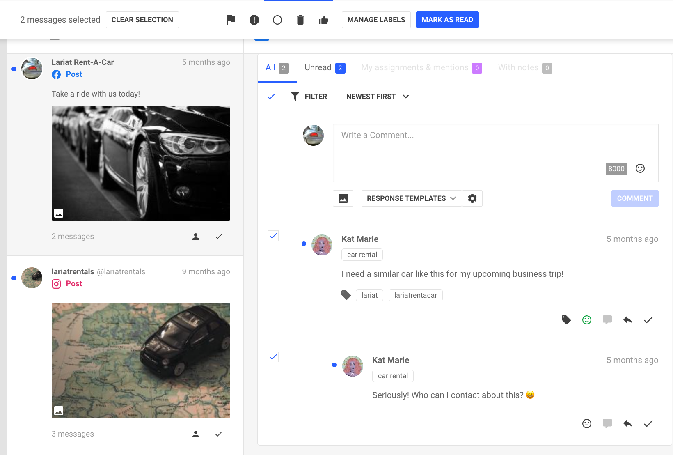Mark selected messages as spam
Viewport: 673px width, 455px height.
[x=254, y=20]
